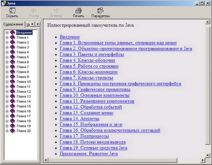This screenshot has height=165, width=212.
Task: Open link Глава 11. Размещение компонентов
Action: (97, 101)
